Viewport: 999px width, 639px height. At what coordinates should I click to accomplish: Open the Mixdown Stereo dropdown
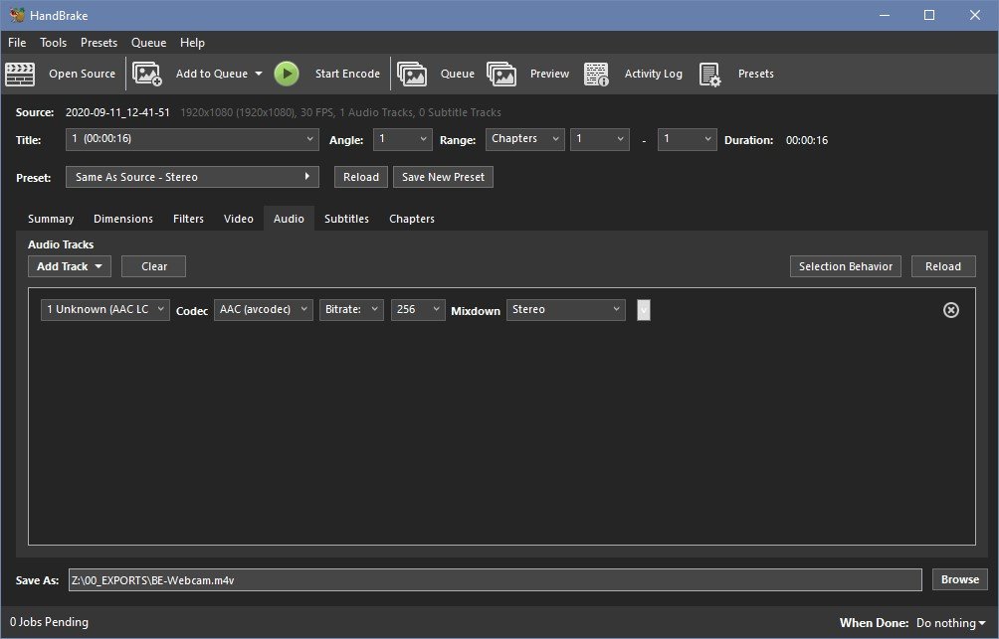click(x=565, y=310)
